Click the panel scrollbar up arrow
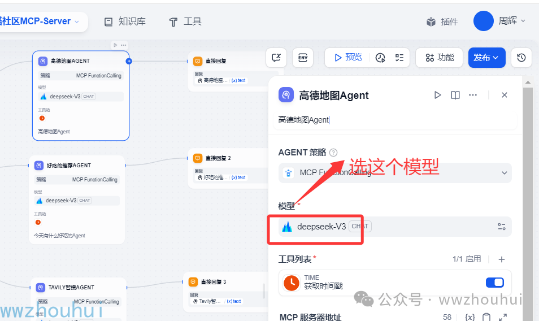The height and width of the screenshot is (321, 539). coord(528,82)
